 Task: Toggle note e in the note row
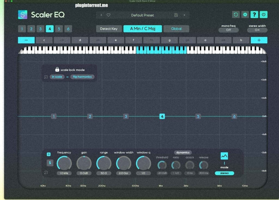click(116, 40)
